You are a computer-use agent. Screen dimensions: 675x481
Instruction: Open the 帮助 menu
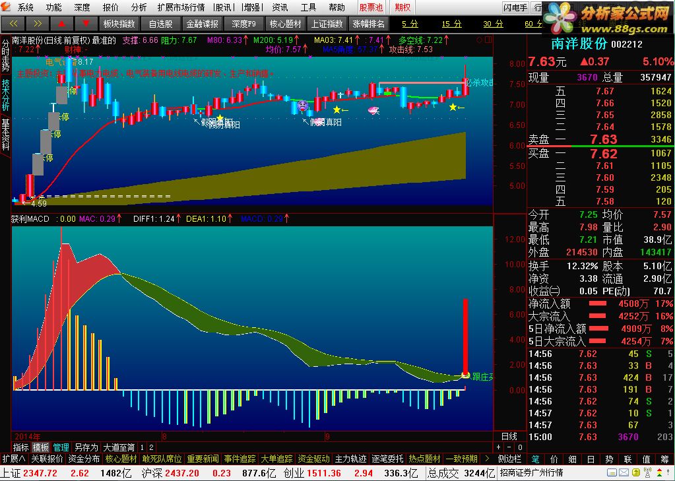point(337,7)
